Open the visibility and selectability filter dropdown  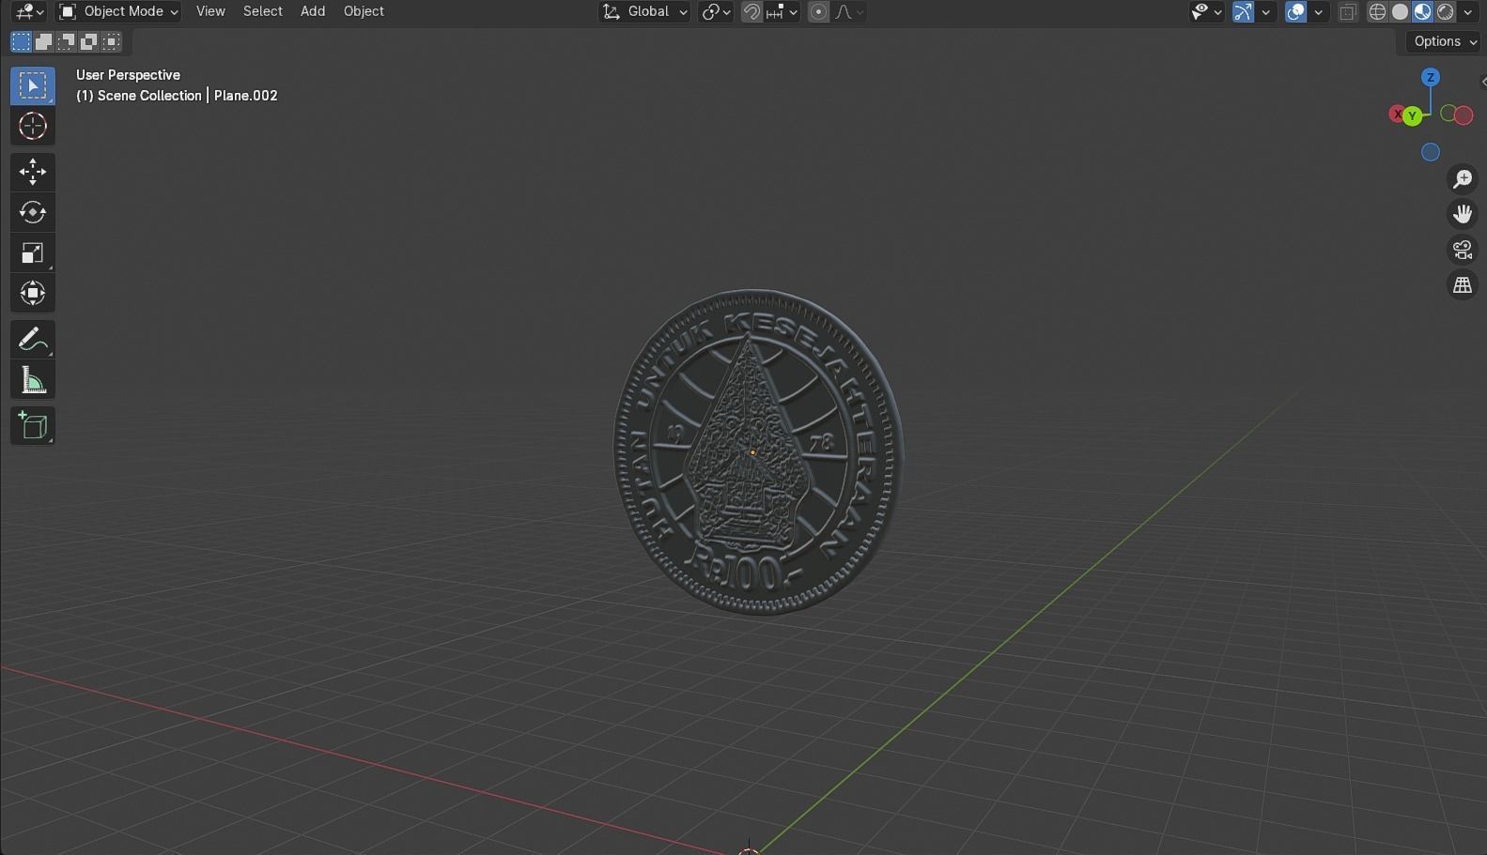point(1206,11)
